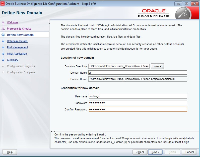
Task: Click the Database Details step bullet icon
Action: tap(3, 41)
